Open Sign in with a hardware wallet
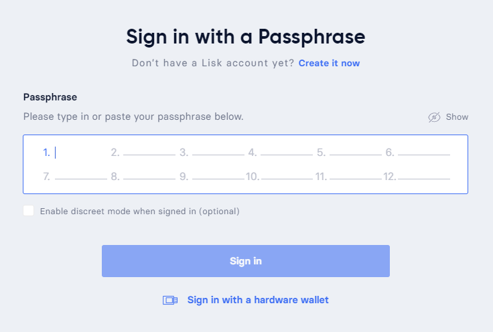 [258, 300]
